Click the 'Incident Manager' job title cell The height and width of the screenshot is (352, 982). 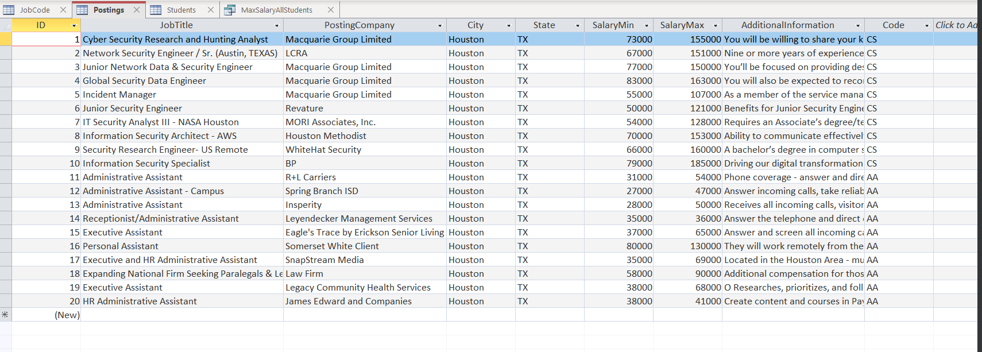click(182, 94)
